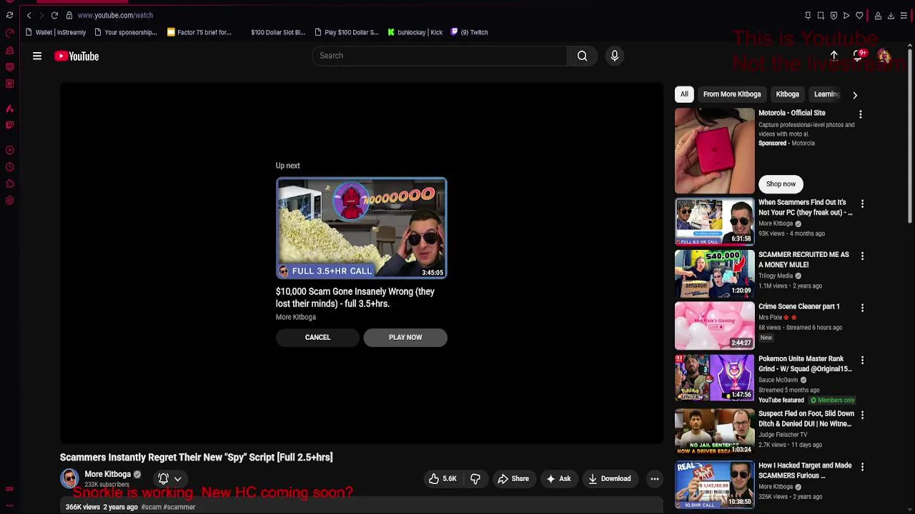
Task: Open sidebar history clock icon
Action: pos(9,167)
